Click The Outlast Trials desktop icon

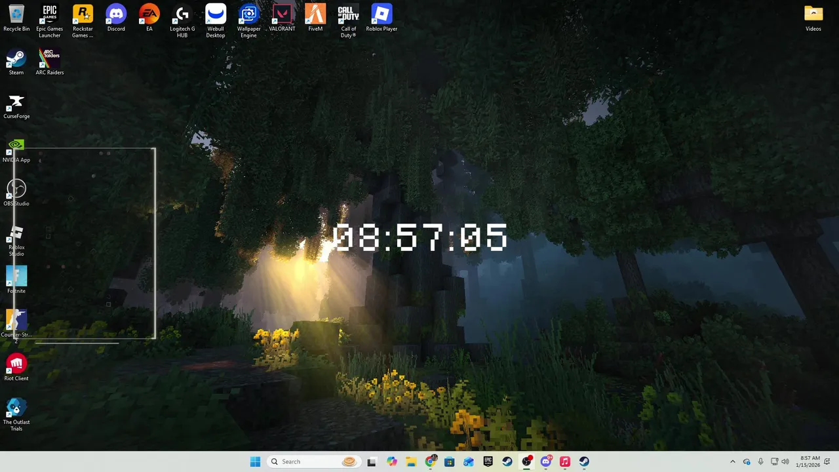(x=16, y=415)
